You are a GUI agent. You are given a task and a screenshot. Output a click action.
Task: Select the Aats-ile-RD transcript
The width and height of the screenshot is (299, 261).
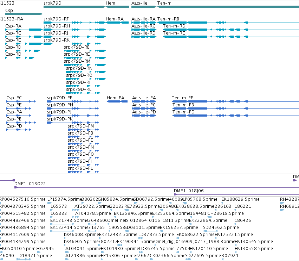pos(144,37)
